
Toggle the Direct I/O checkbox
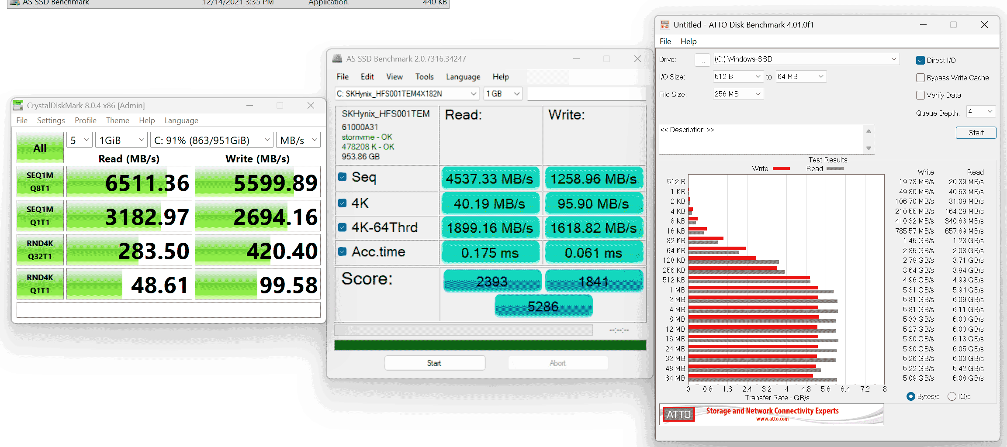(x=920, y=60)
